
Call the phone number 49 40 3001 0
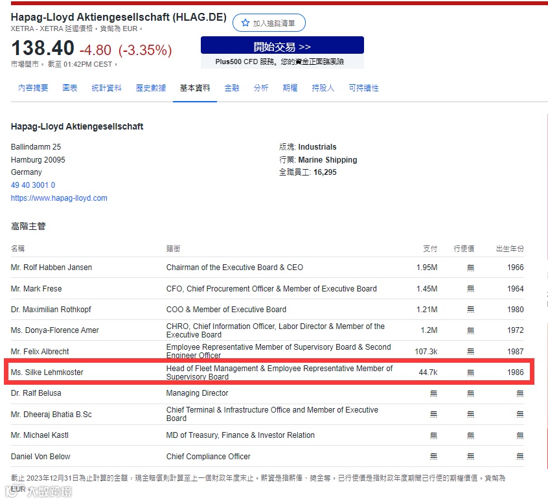33,185
